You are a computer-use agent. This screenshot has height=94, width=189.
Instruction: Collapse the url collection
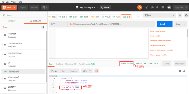tap(2, 64)
